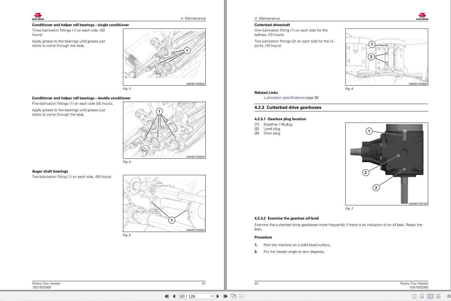Viewport: 451px width, 301px height.
Task: Open the Lubrication specifications link
Action: point(284,98)
